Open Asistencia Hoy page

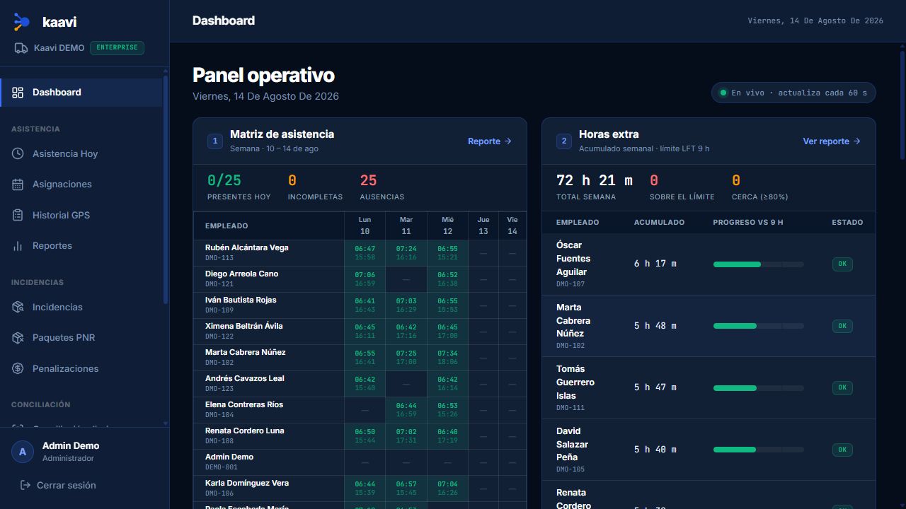[81, 153]
